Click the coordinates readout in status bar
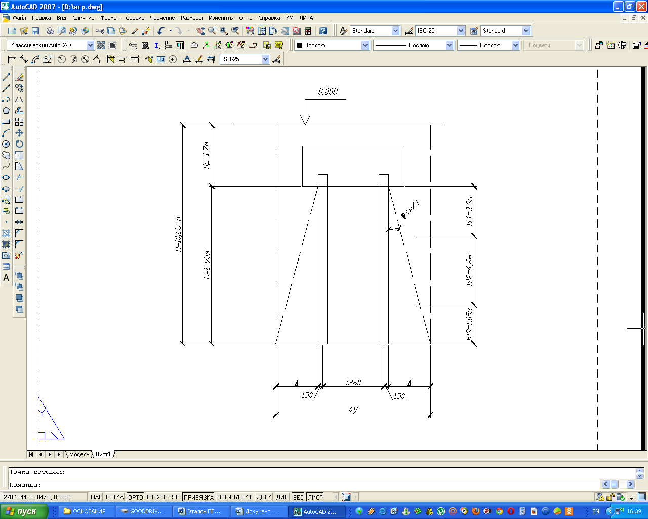This screenshot has height=519, width=648. tap(44, 497)
